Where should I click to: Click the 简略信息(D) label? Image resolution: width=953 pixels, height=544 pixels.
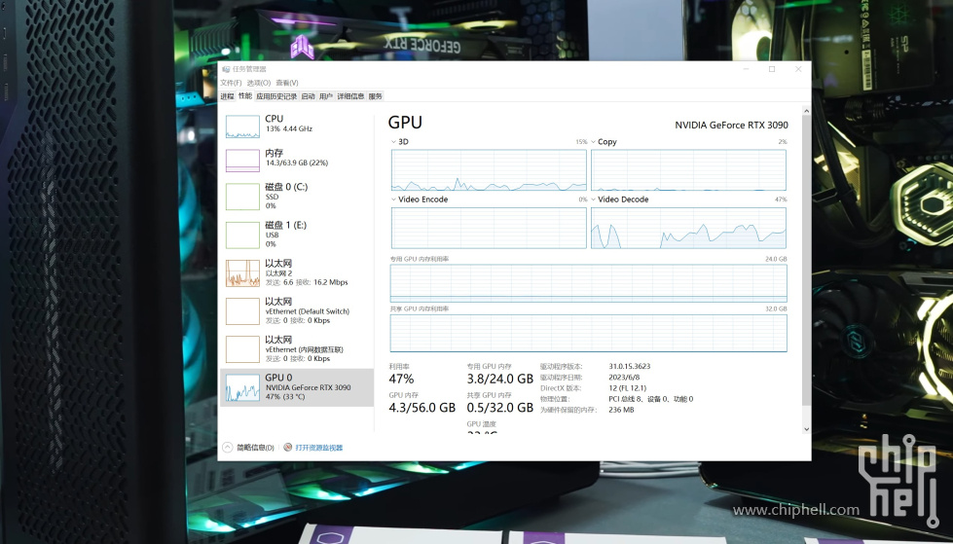tap(255, 448)
